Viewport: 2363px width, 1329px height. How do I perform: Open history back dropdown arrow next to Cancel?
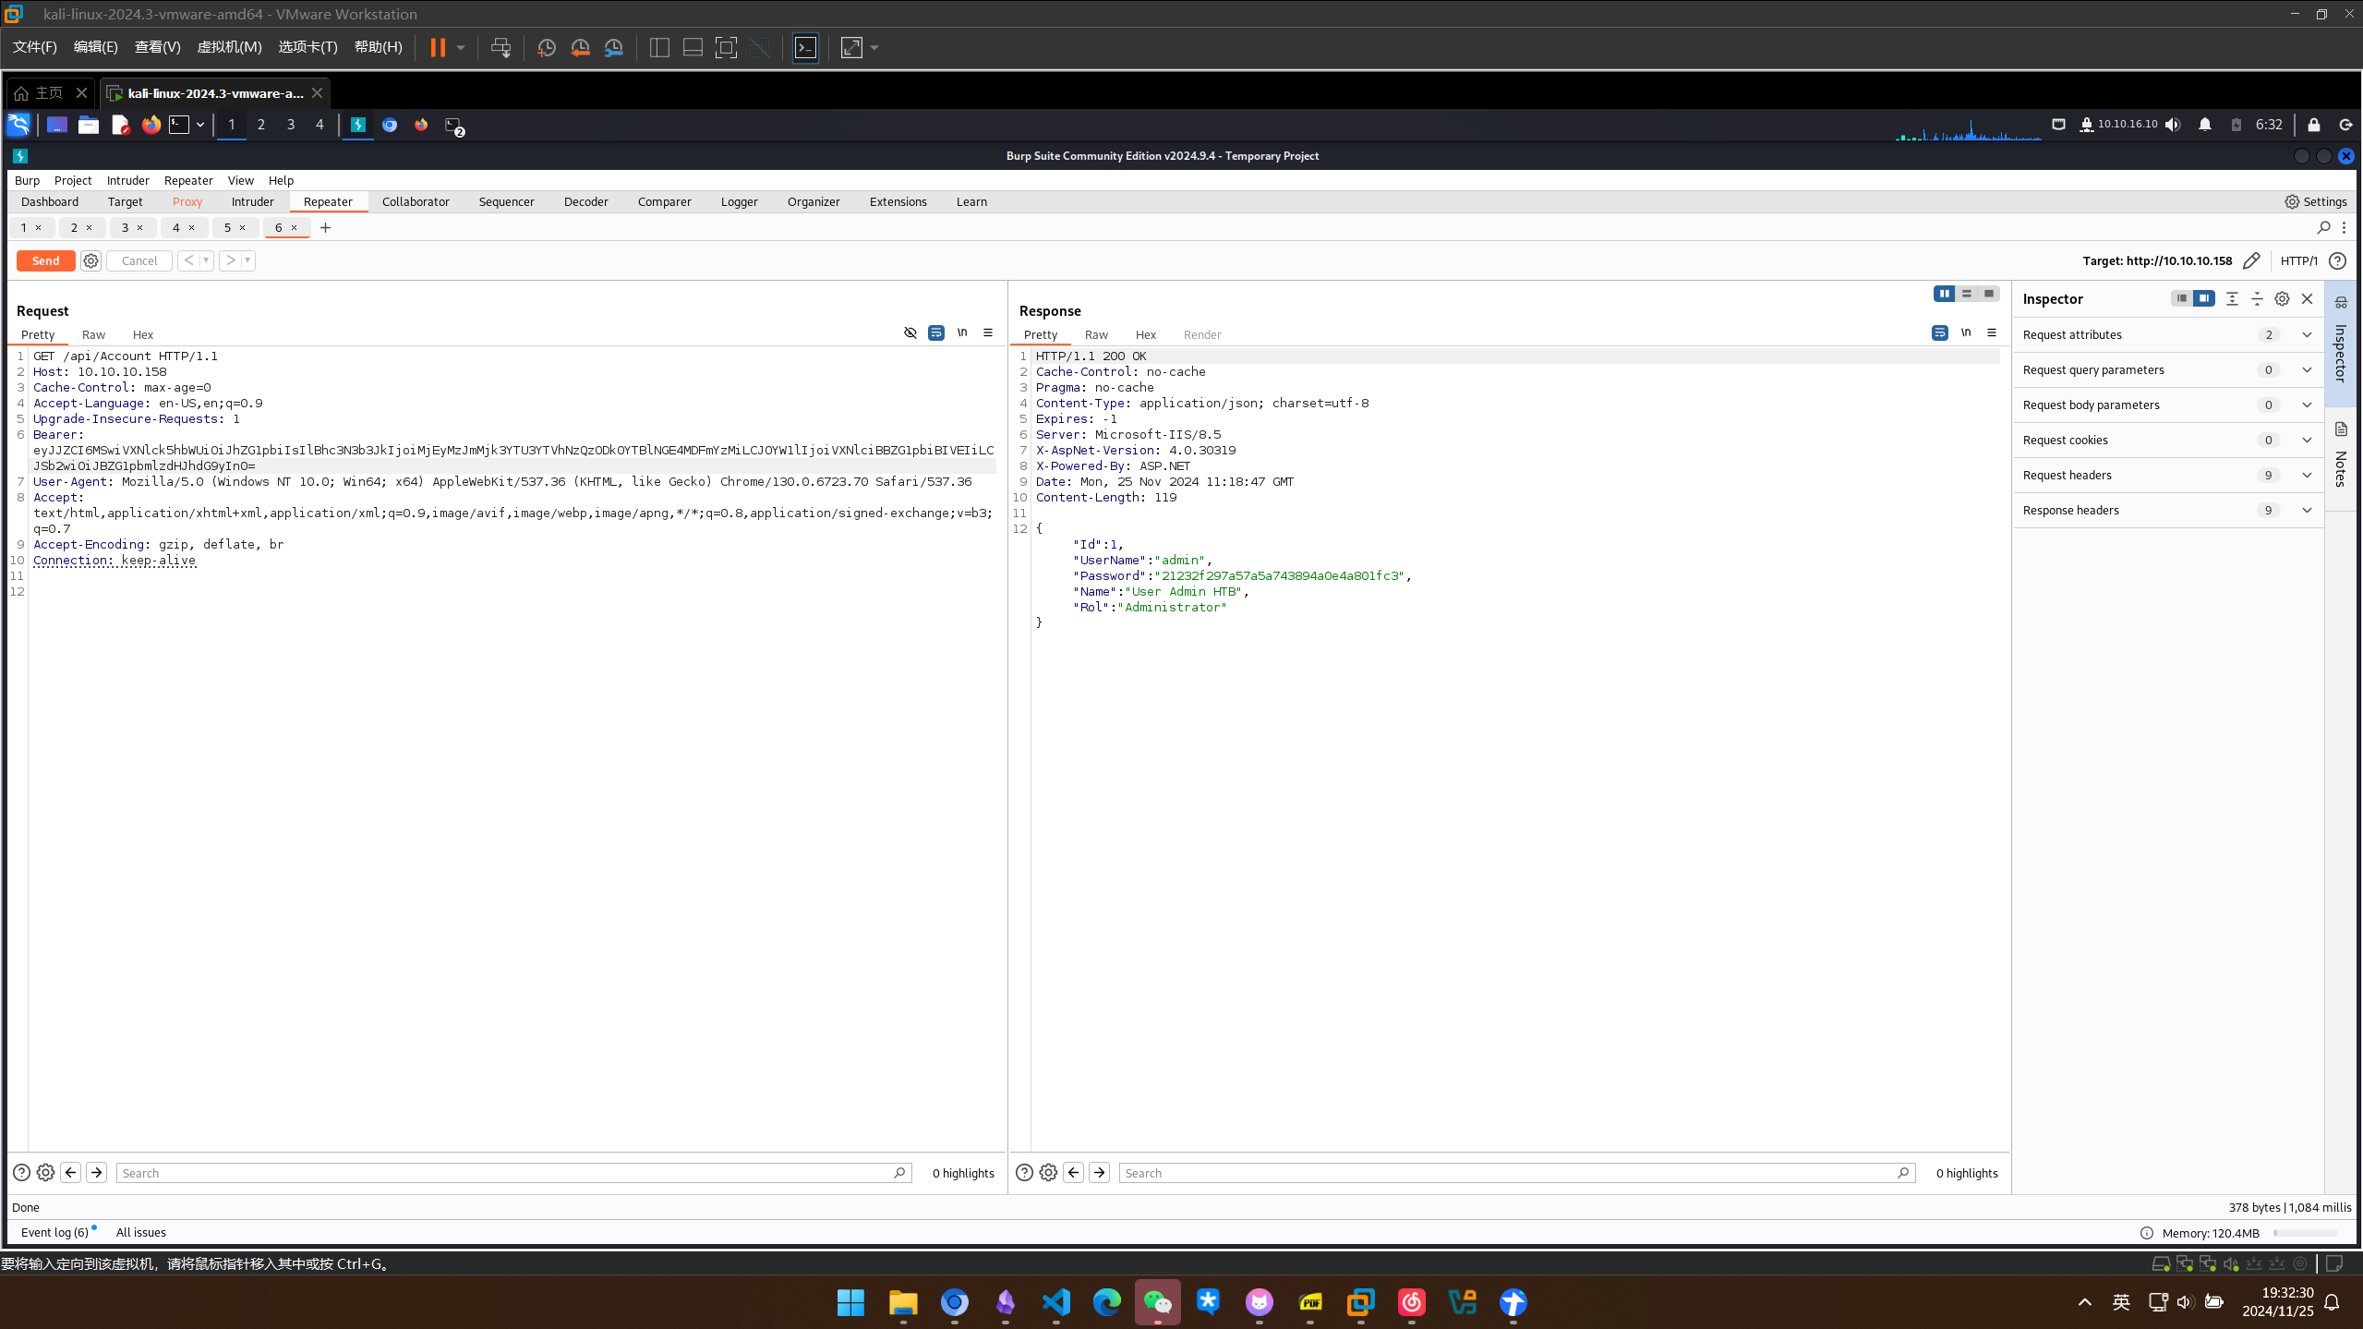pyautogui.click(x=206, y=260)
